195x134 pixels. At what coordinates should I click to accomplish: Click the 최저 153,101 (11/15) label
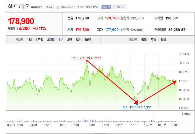137,107
